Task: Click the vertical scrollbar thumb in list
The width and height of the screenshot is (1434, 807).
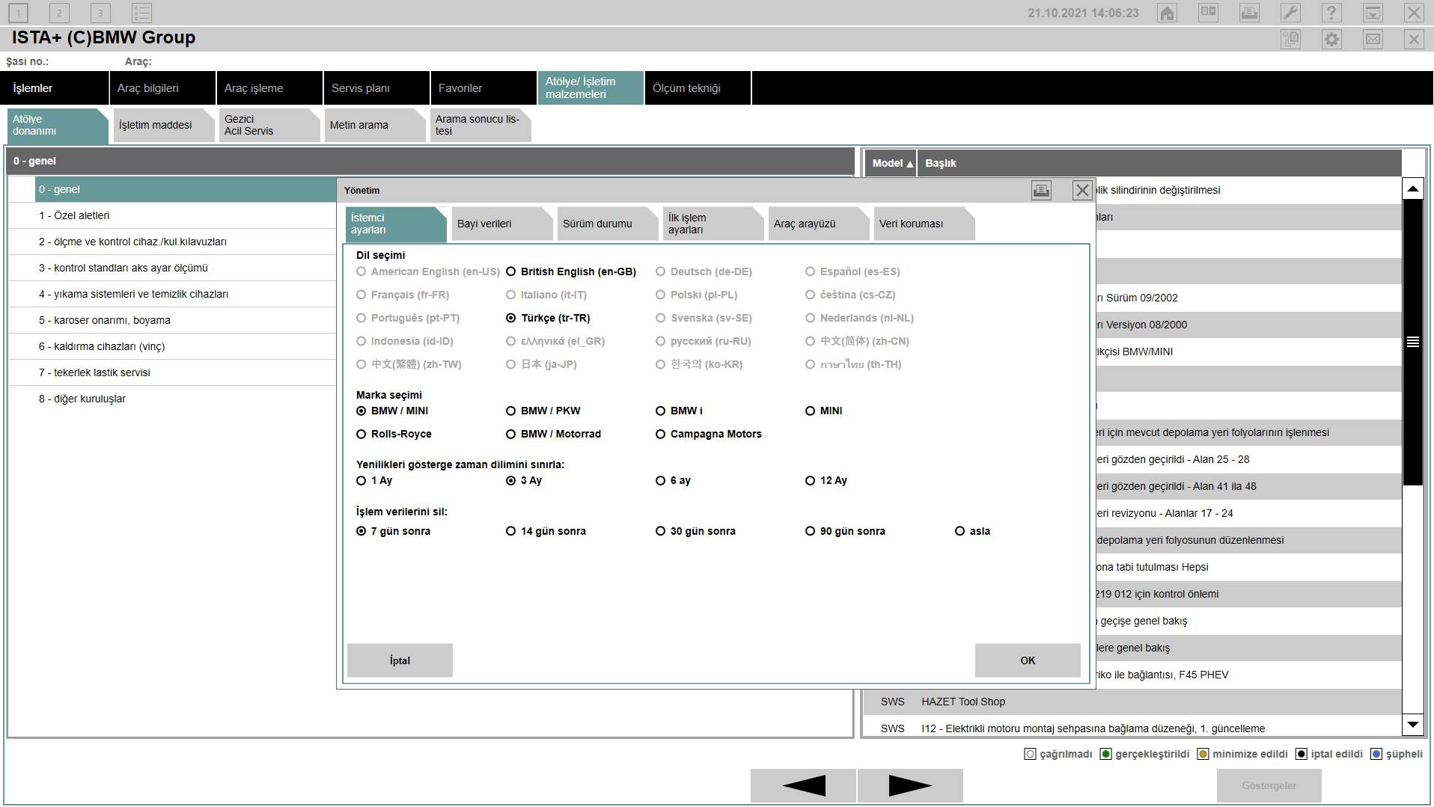Action: pyautogui.click(x=1412, y=342)
